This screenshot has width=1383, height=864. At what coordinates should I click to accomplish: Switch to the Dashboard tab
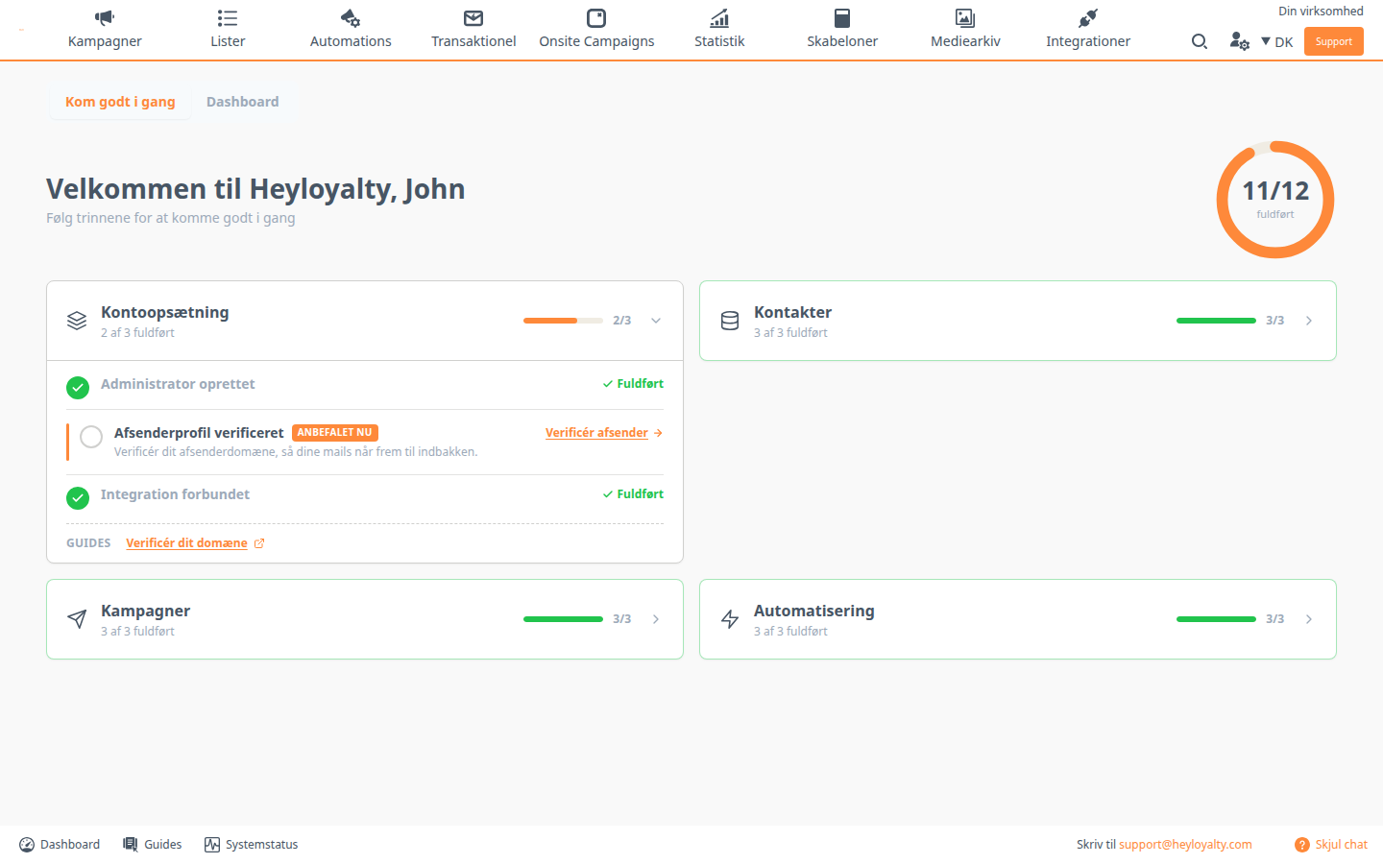pos(243,102)
